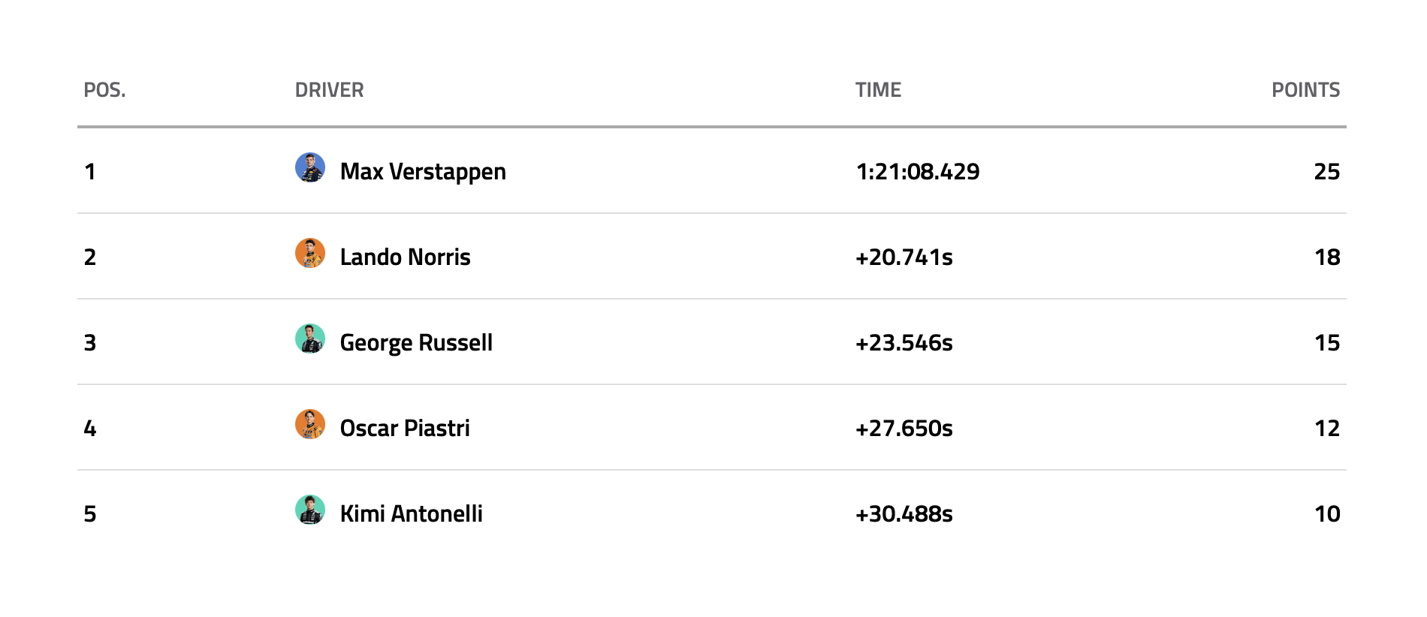Click the +23.546s gap for Russell
The width and height of the screenshot is (1427, 617).
click(904, 343)
